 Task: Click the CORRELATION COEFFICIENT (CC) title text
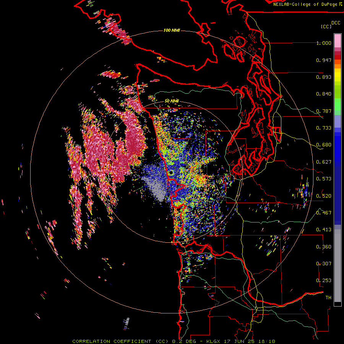coord(120,341)
